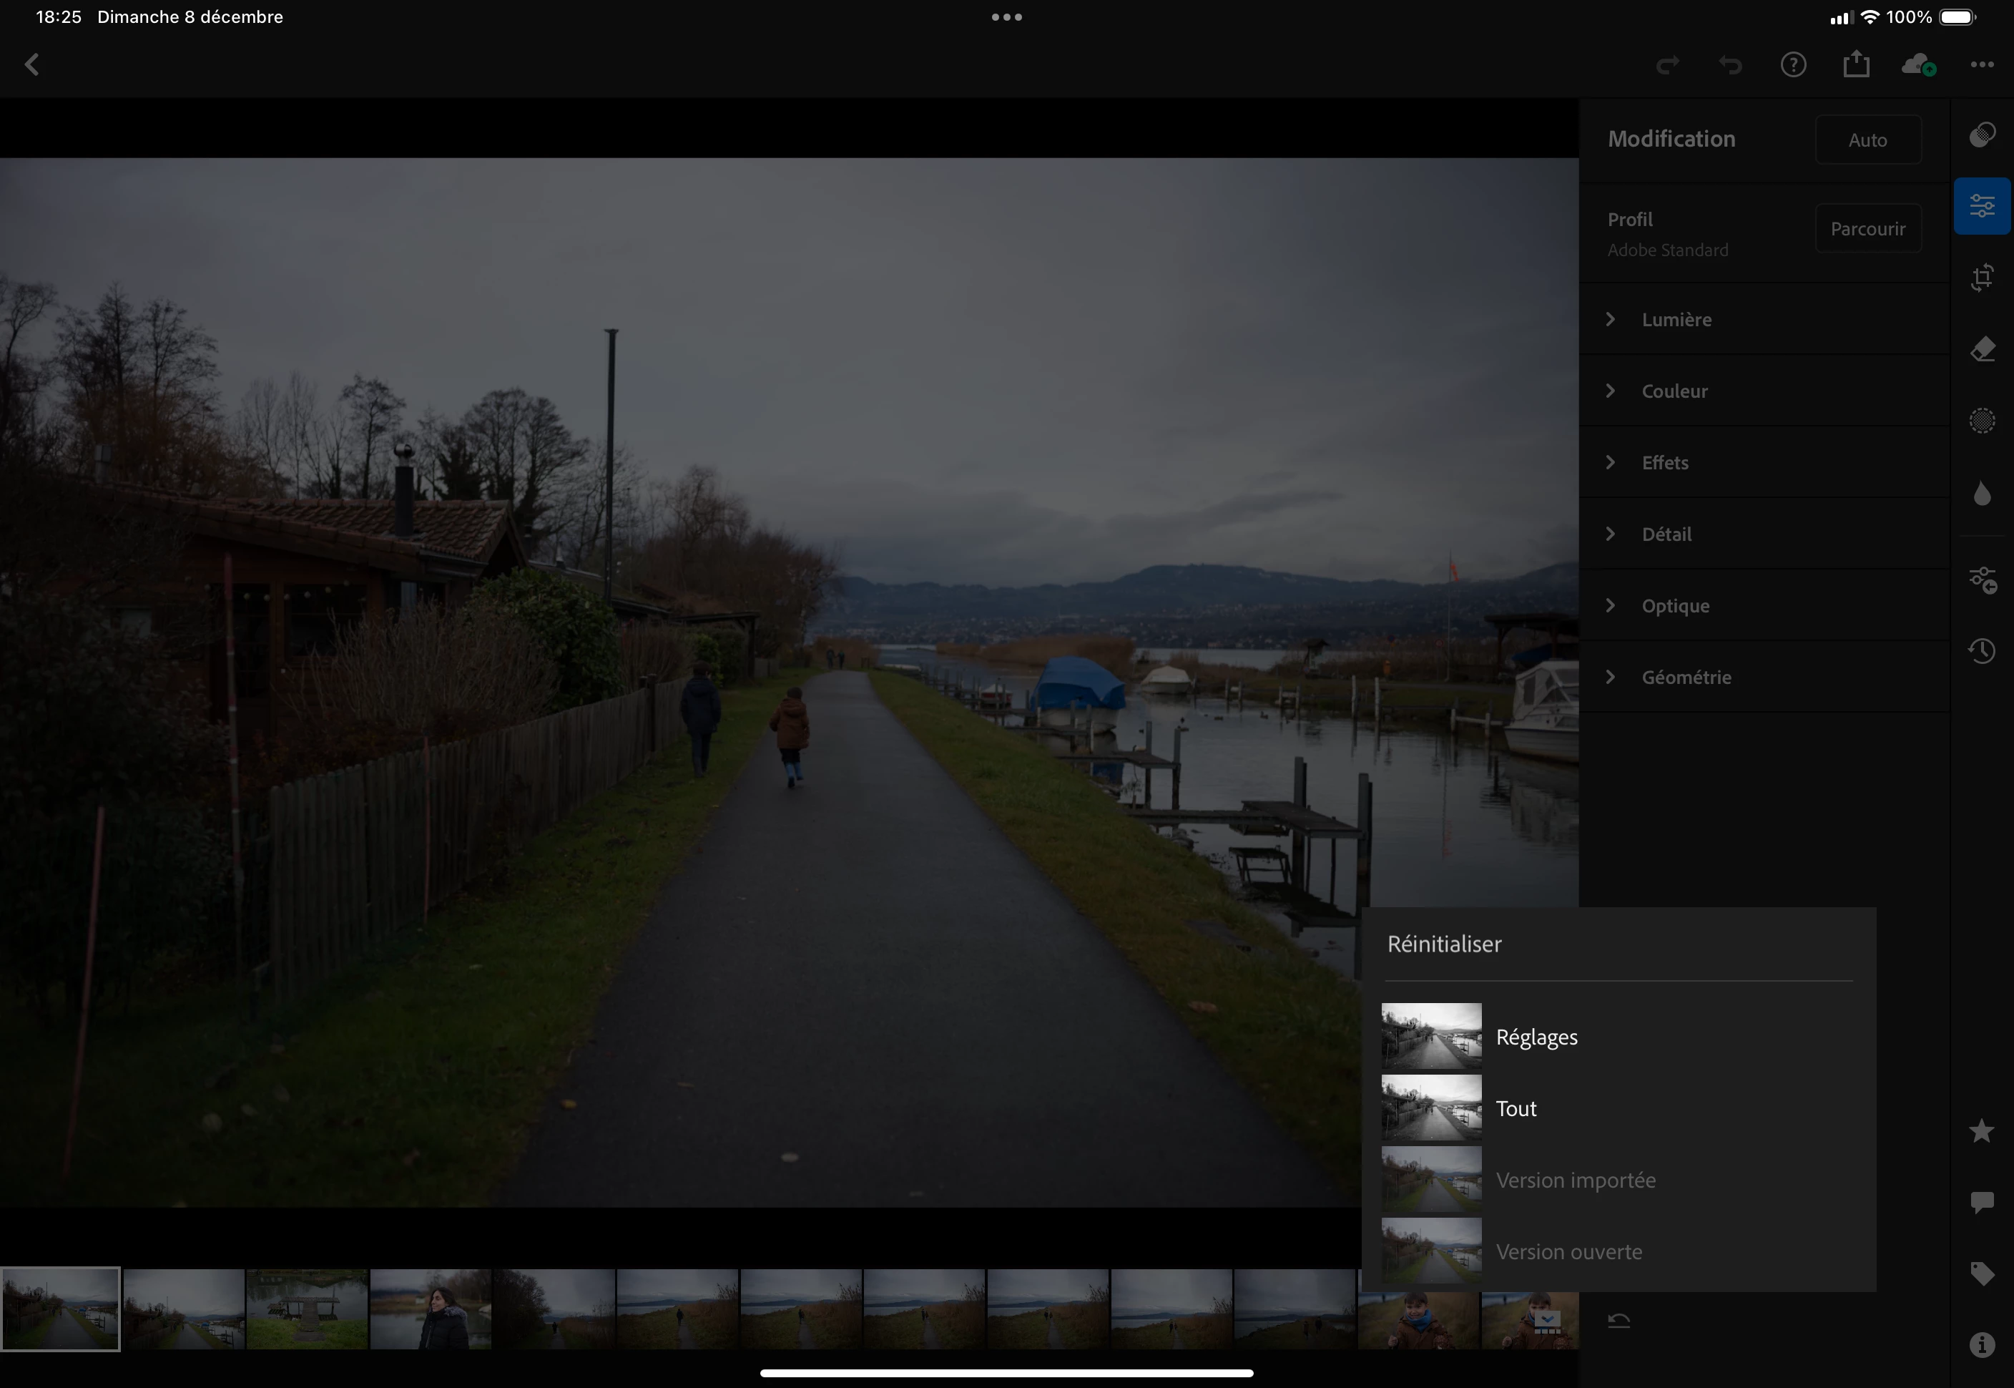Go back with the top-left arrow
2014x1388 pixels.
pyautogui.click(x=32, y=65)
